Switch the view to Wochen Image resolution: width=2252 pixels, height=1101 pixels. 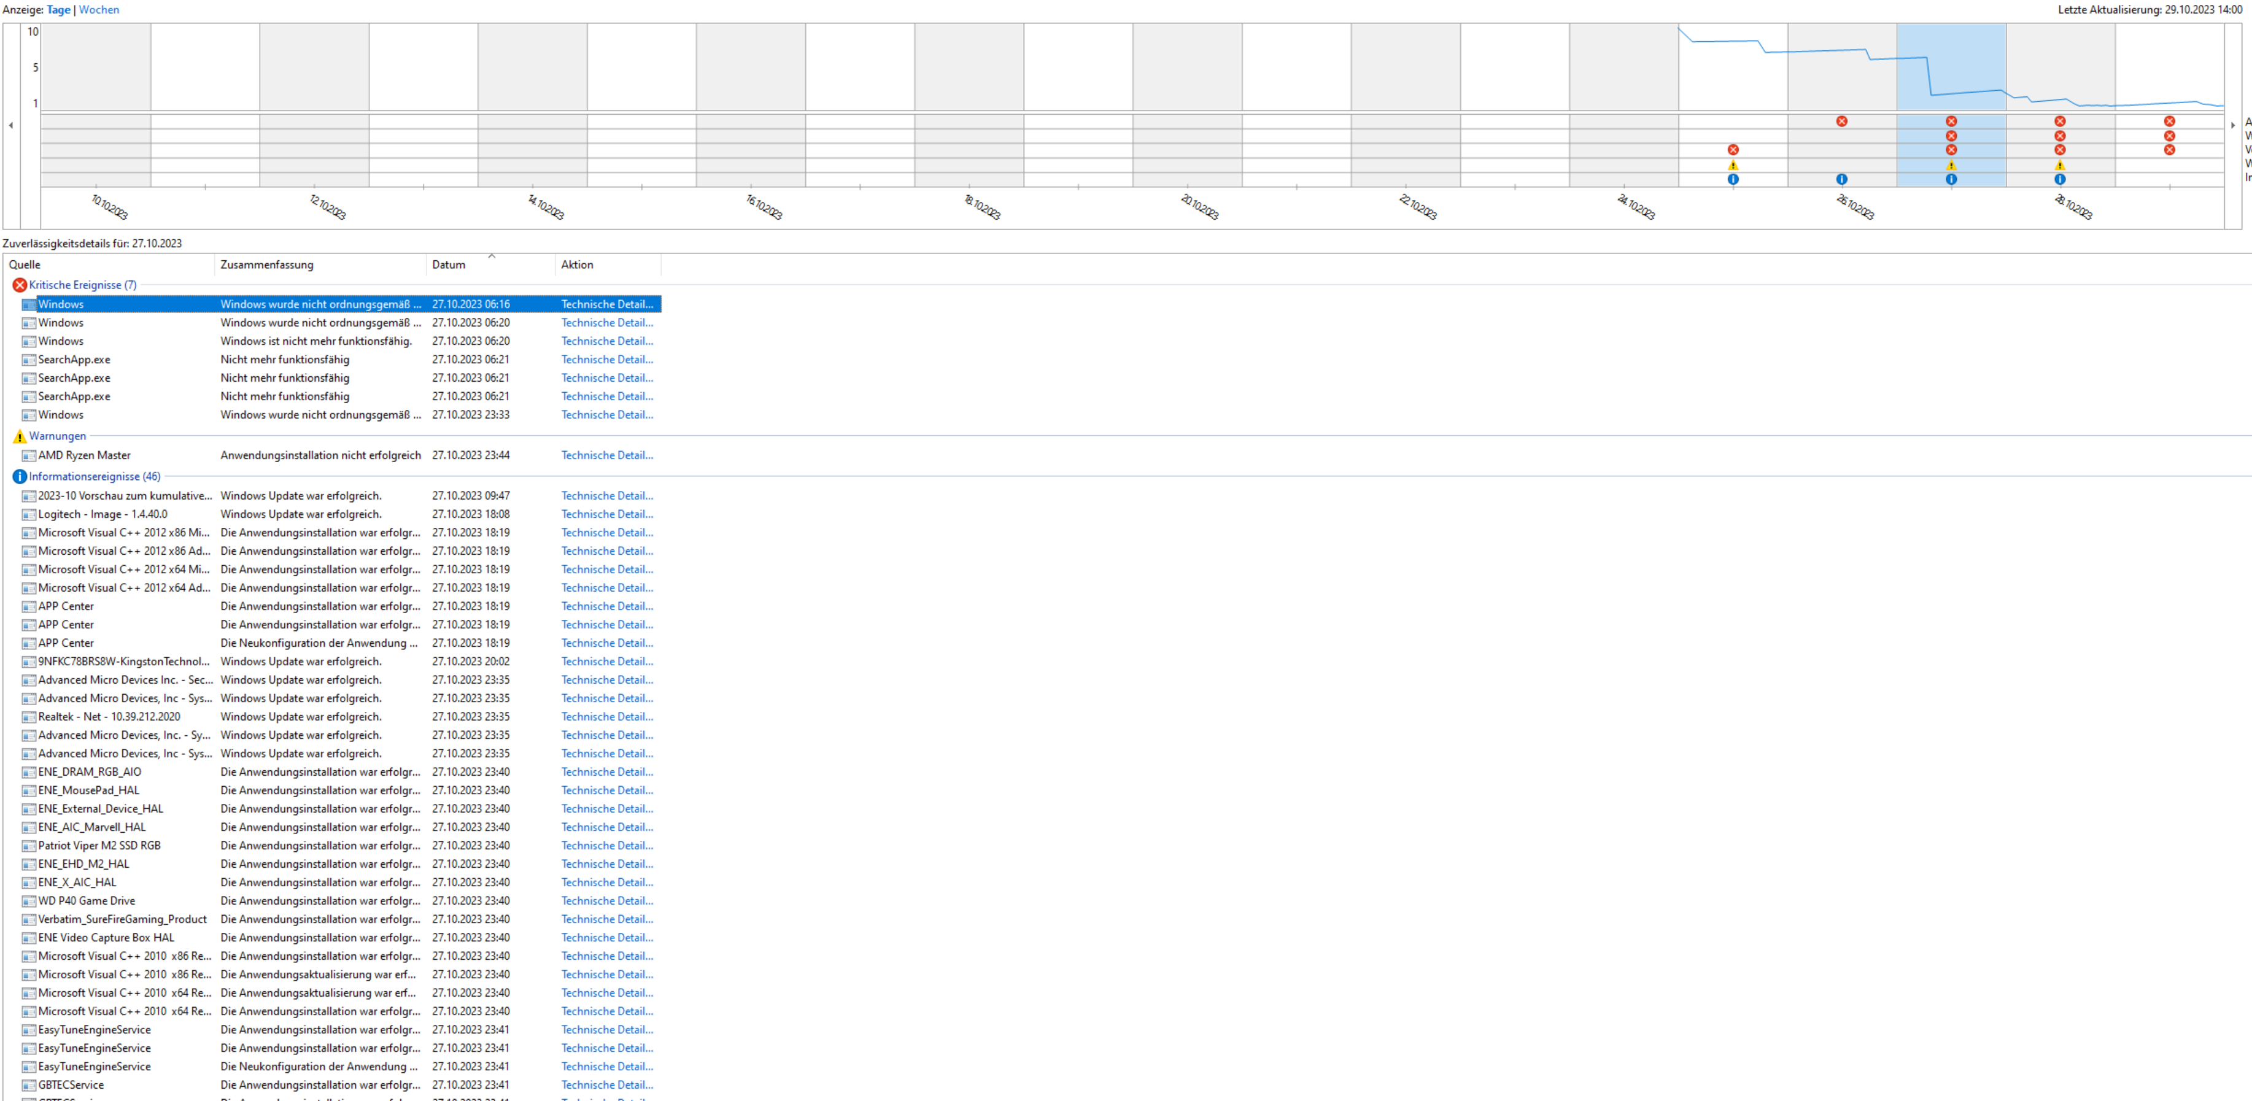point(99,10)
